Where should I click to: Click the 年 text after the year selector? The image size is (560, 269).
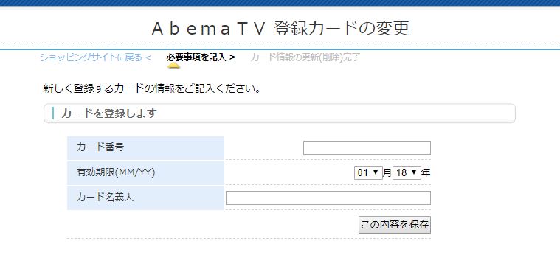click(426, 172)
